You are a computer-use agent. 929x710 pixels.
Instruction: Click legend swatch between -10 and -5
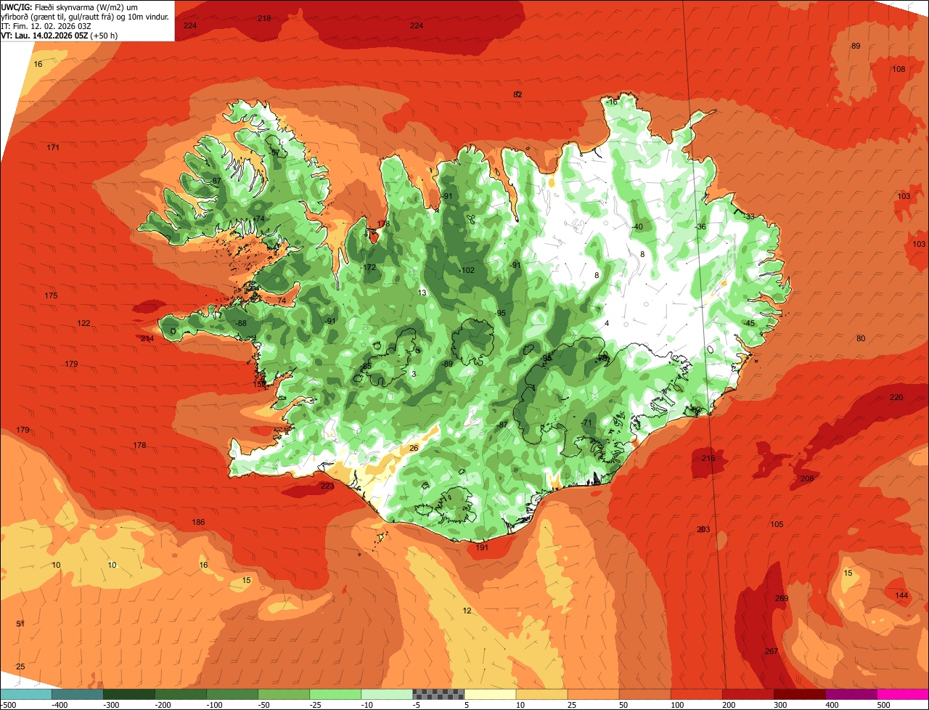(x=386, y=694)
